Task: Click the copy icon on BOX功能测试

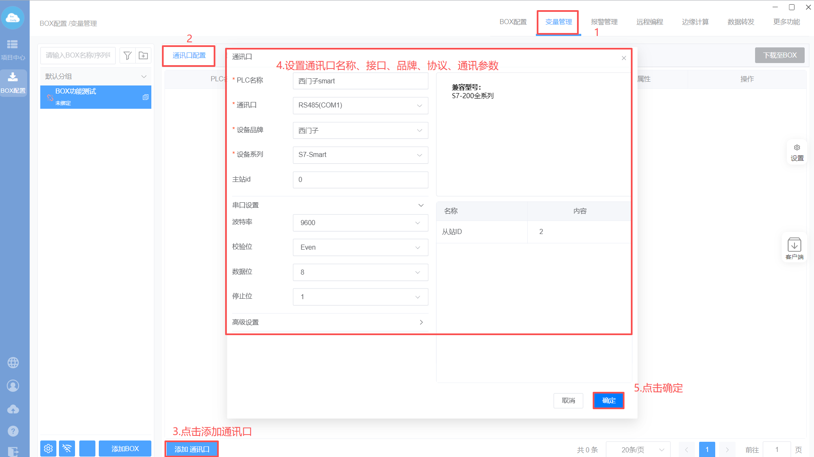Action: [x=145, y=97]
